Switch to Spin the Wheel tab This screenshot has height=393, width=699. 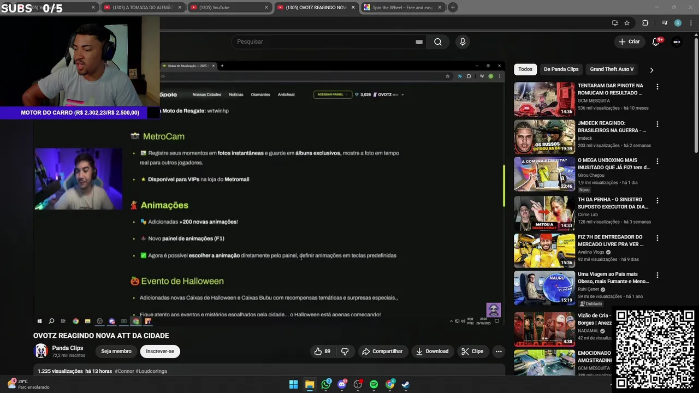[402, 8]
